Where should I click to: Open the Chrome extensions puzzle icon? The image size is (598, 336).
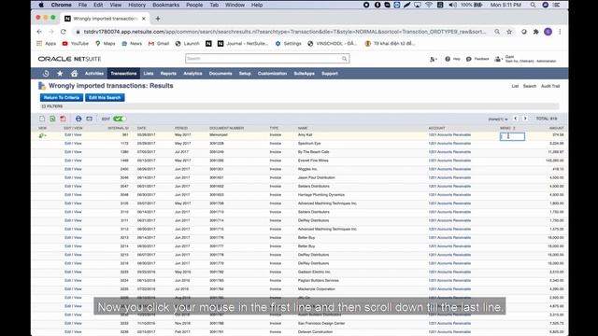(x=535, y=32)
